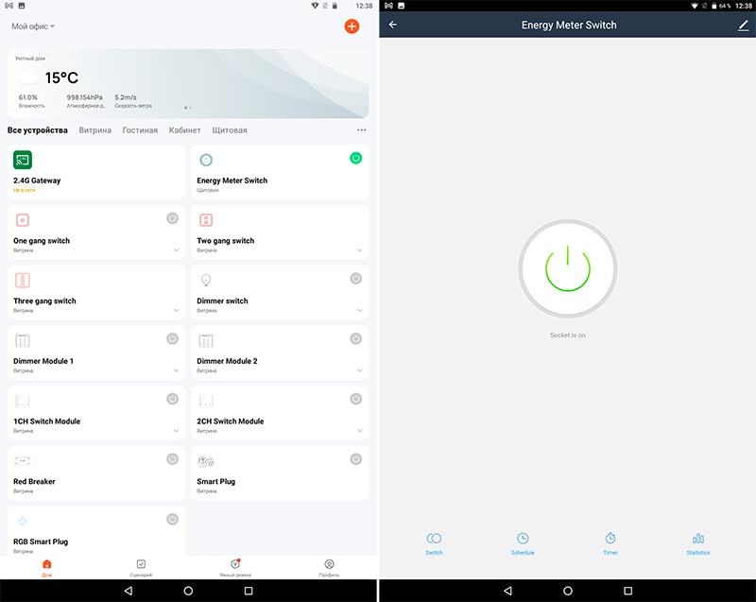Toggle power on the One gang switch card
Viewport: 756px width, 602px height.
coord(171,217)
